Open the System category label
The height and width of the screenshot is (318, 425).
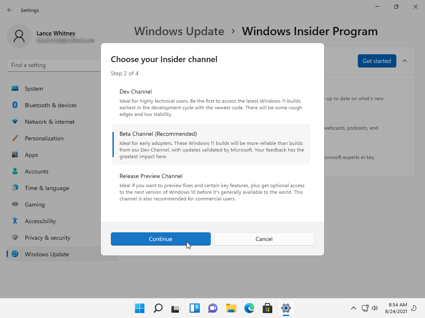coord(34,89)
